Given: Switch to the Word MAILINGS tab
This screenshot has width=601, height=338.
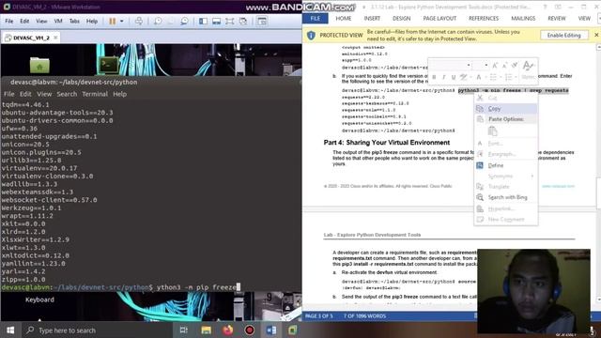Looking at the screenshot, I should (x=523, y=19).
